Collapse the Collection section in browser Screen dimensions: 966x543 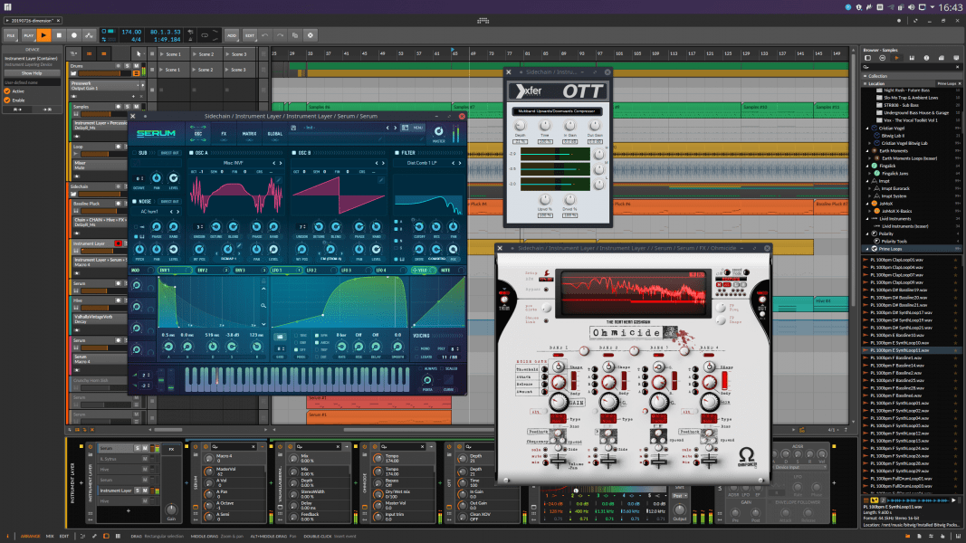[865, 76]
